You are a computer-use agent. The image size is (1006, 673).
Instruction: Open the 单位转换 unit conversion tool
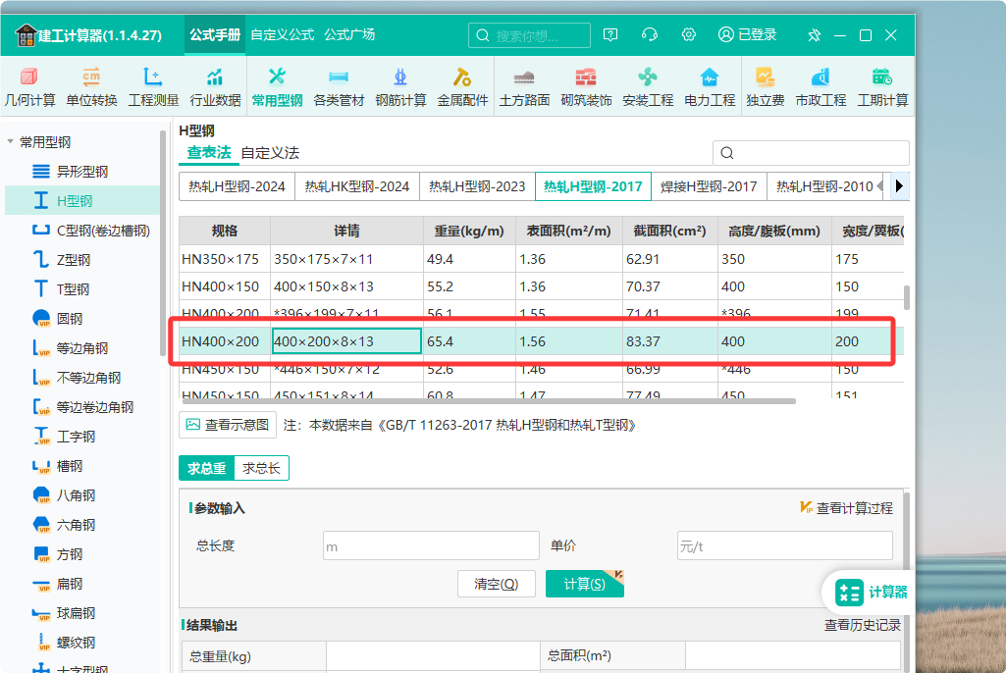coord(91,86)
